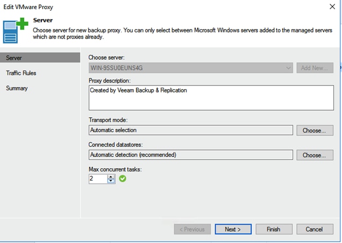342x243 pixels.
Task: Click the 'Proxy description:' label
Action: [110, 81]
